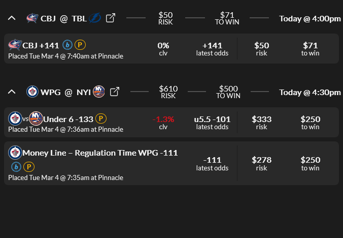This screenshot has width=343, height=238.
Task: Click the -1.3% clv value
Action: coord(163,119)
